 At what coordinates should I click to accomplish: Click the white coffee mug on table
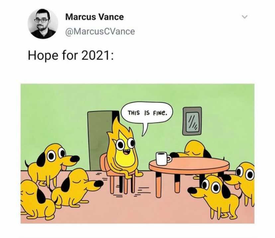163,159
